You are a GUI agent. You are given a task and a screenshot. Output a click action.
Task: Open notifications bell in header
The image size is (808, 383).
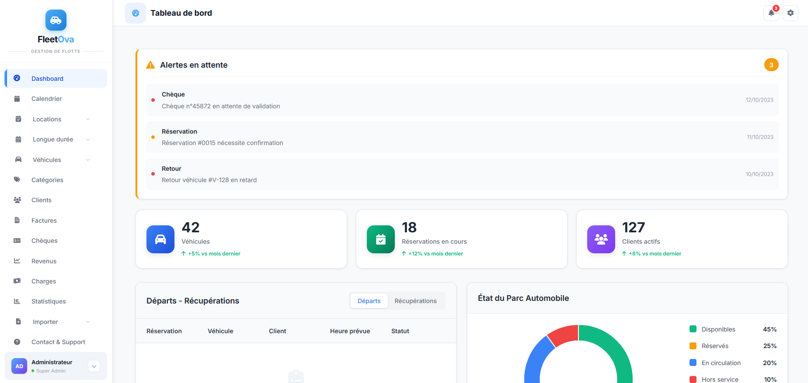771,13
